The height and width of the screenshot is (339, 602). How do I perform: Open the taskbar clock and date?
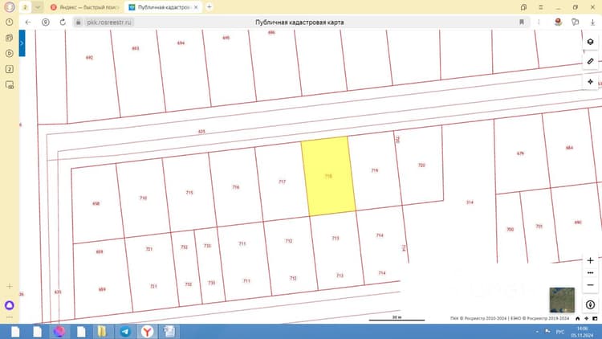point(582,332)
